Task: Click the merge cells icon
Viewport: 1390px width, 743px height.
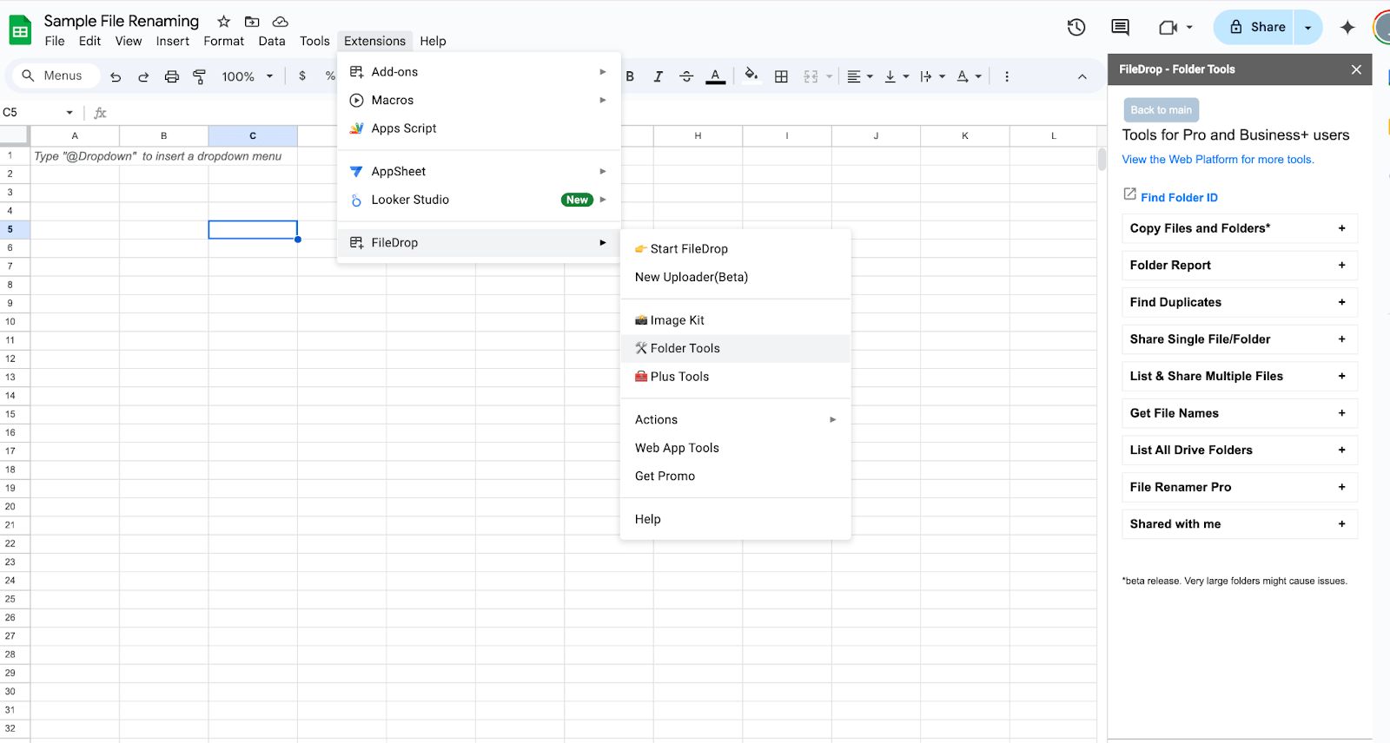Action: pos(811,76)
